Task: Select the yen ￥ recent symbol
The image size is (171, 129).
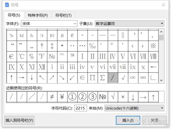Action: pyautogui.click(x=62, y=97)
